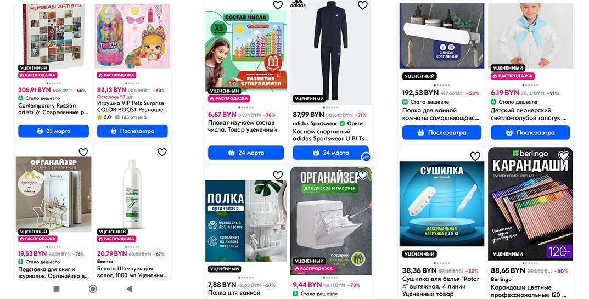589x299 pixels.
Task: Open VIP Pets toy 103 отзыва reviews
Action: 130,117
